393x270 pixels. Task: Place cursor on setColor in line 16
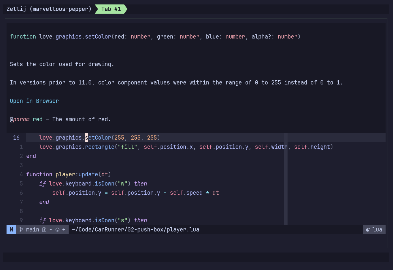[98, 138]
